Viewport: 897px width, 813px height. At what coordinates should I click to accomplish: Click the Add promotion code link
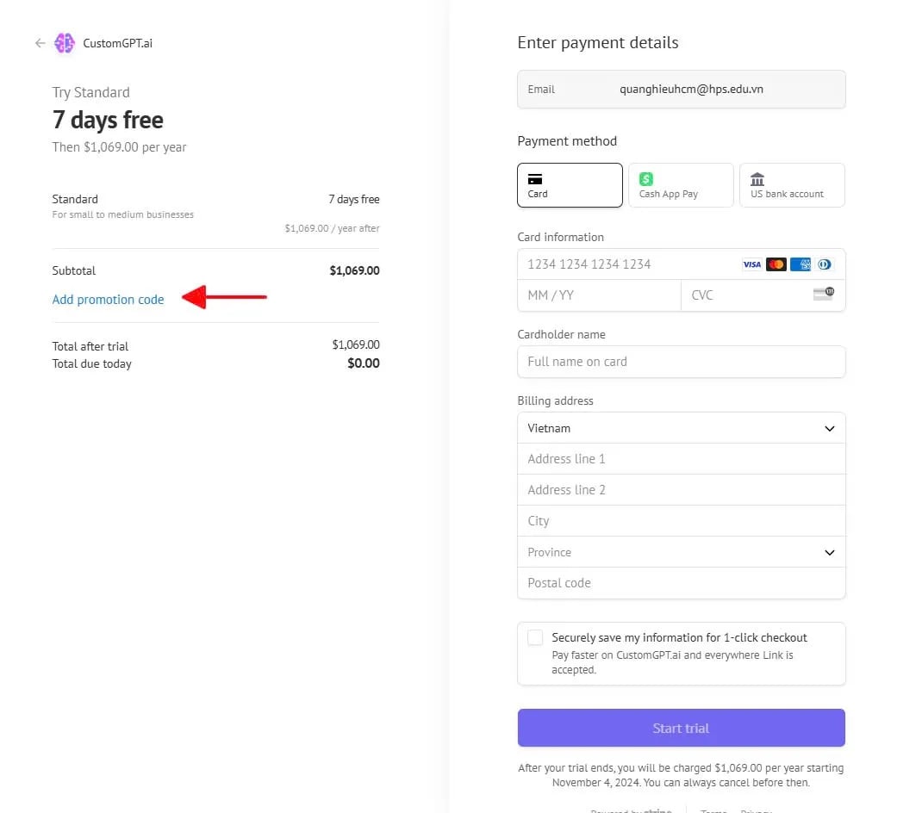coord(108,300)
